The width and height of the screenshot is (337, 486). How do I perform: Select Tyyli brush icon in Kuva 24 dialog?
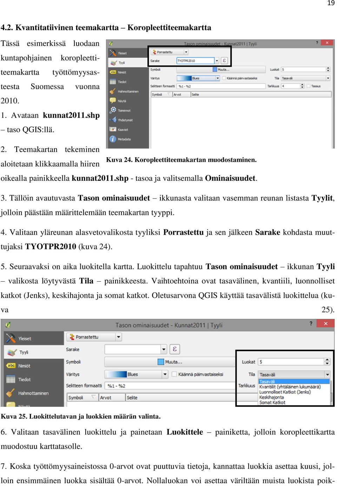(x=113, y=63)
